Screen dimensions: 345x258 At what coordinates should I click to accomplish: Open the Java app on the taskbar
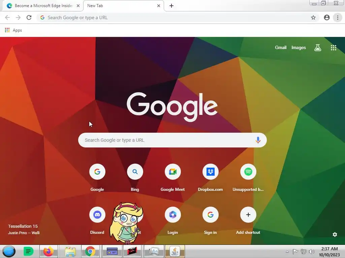[175, 251]
